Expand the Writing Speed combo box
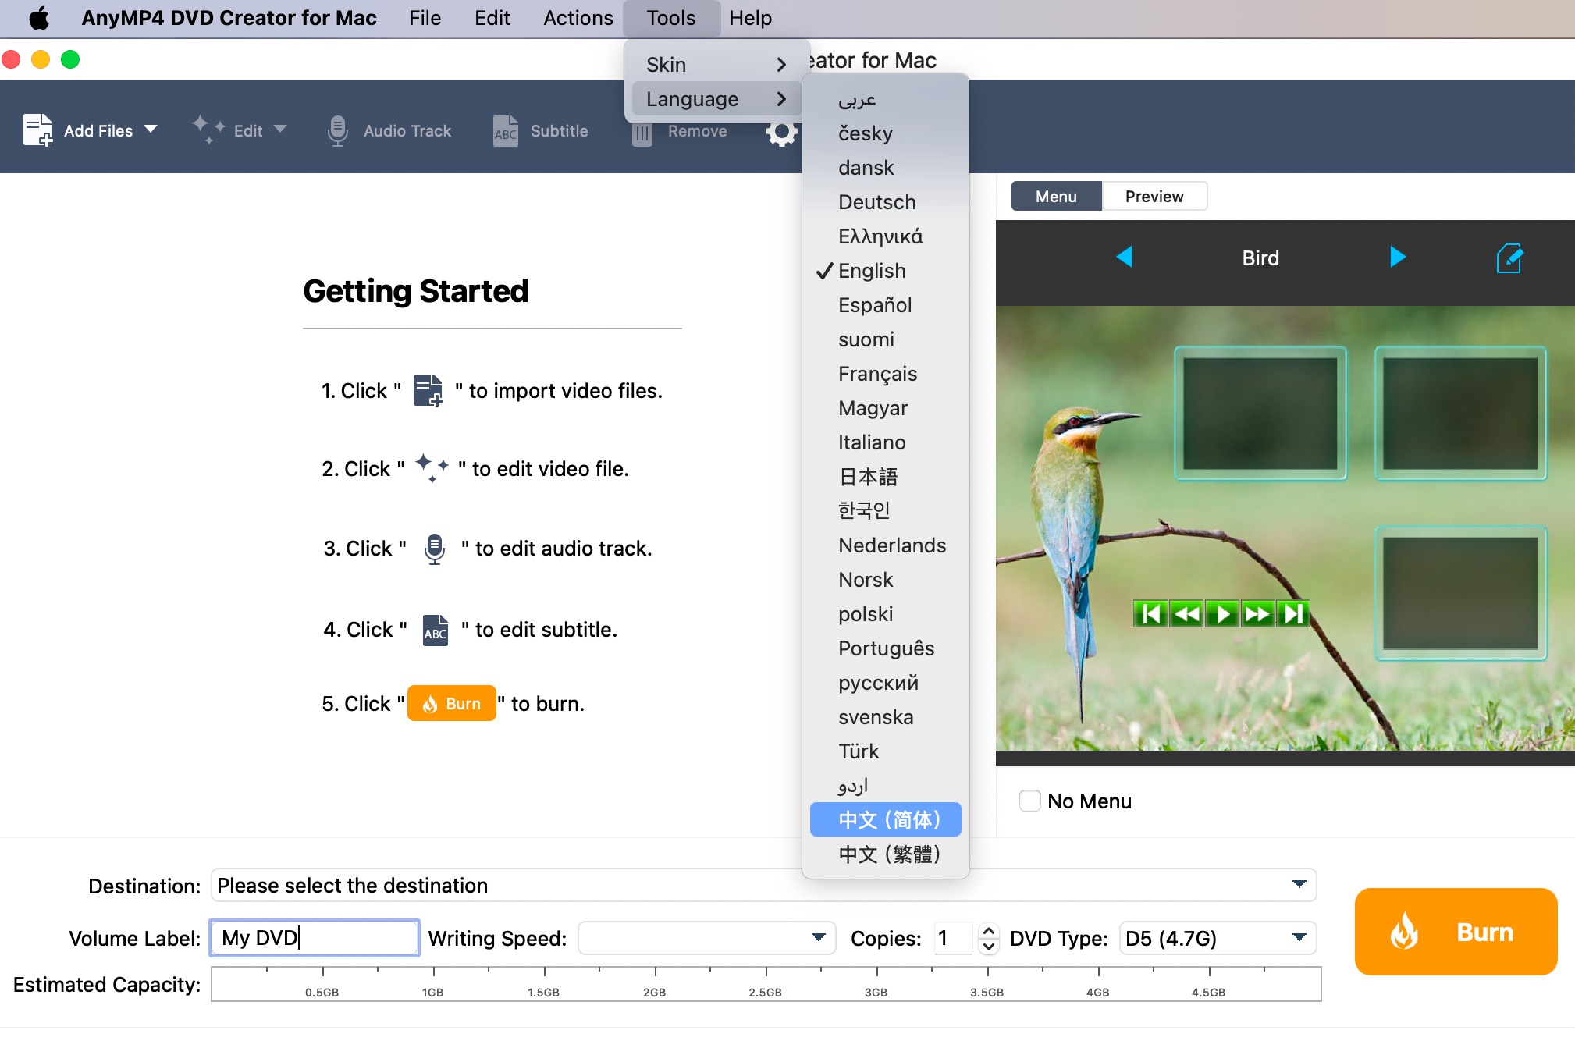1575x1055 pixels. pyautogui.click(x=818, y=937)
